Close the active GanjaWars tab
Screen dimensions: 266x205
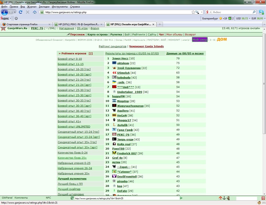(x=153, y=24)
